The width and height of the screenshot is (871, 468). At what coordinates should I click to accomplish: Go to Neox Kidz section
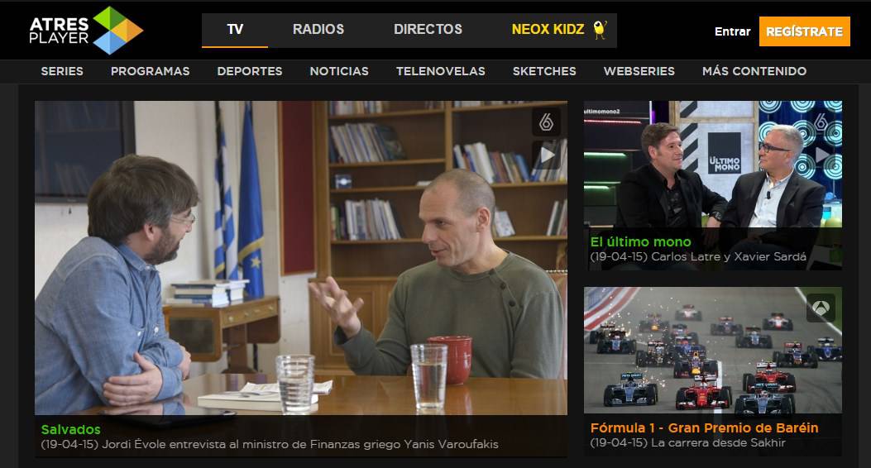coord(548,30)
